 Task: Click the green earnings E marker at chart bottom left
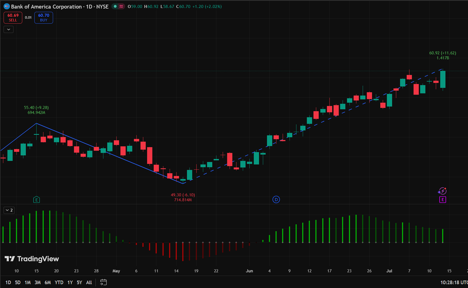(x=36, y=200)
